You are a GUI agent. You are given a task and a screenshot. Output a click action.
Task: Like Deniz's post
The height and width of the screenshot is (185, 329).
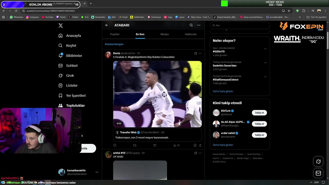click(155, 145)
